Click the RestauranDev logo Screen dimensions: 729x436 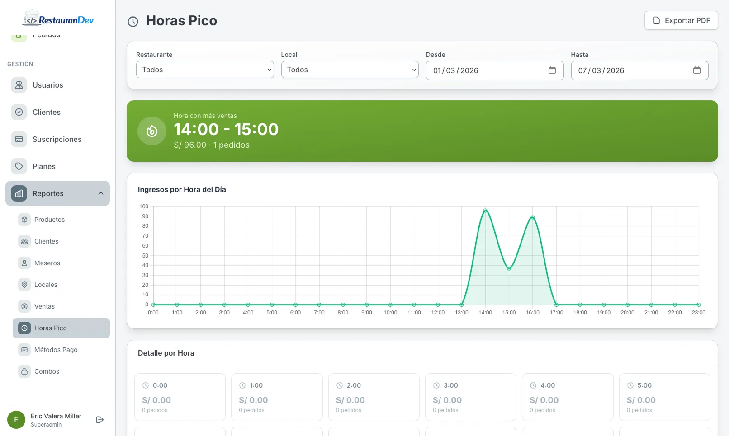click(58, 19)
